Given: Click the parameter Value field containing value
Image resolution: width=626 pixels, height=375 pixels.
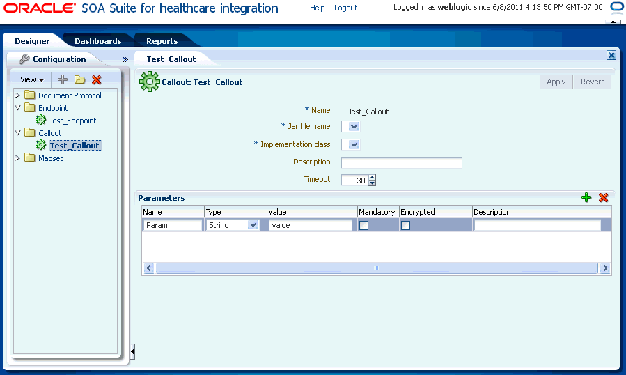Looking at the screenshot, I should (x=311, y=225).
